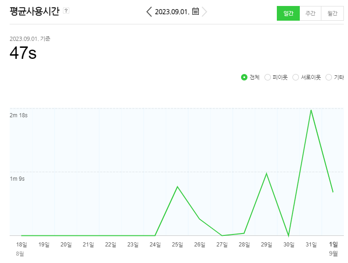Click the chart peak at 25일

click(x=177, y=187)
